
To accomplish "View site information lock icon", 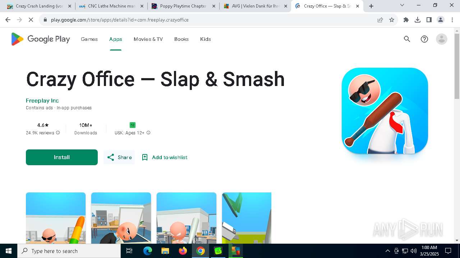I will coord(45,20).
